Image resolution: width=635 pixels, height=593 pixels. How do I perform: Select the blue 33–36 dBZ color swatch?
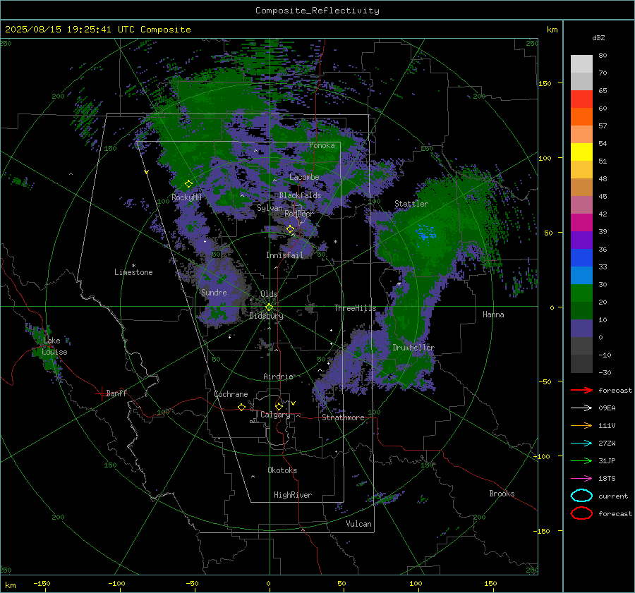coord(581,257)
